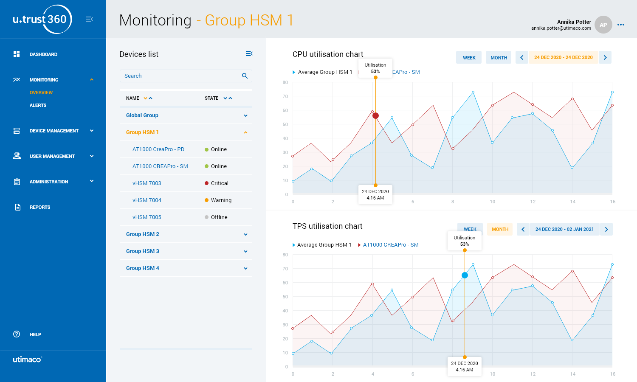
Task: Select the HELP menu label
Action: tap(35, 334)
